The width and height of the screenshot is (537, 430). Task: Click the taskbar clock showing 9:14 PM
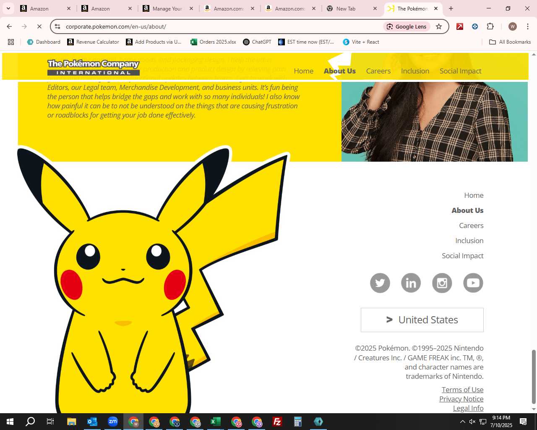click(x=501, y=422)
